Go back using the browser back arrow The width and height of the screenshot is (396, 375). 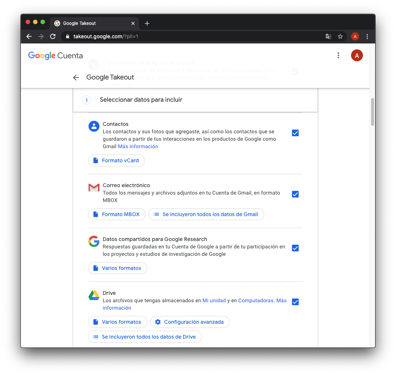point(29,36)
